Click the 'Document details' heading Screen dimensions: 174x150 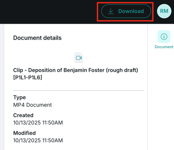37,38
